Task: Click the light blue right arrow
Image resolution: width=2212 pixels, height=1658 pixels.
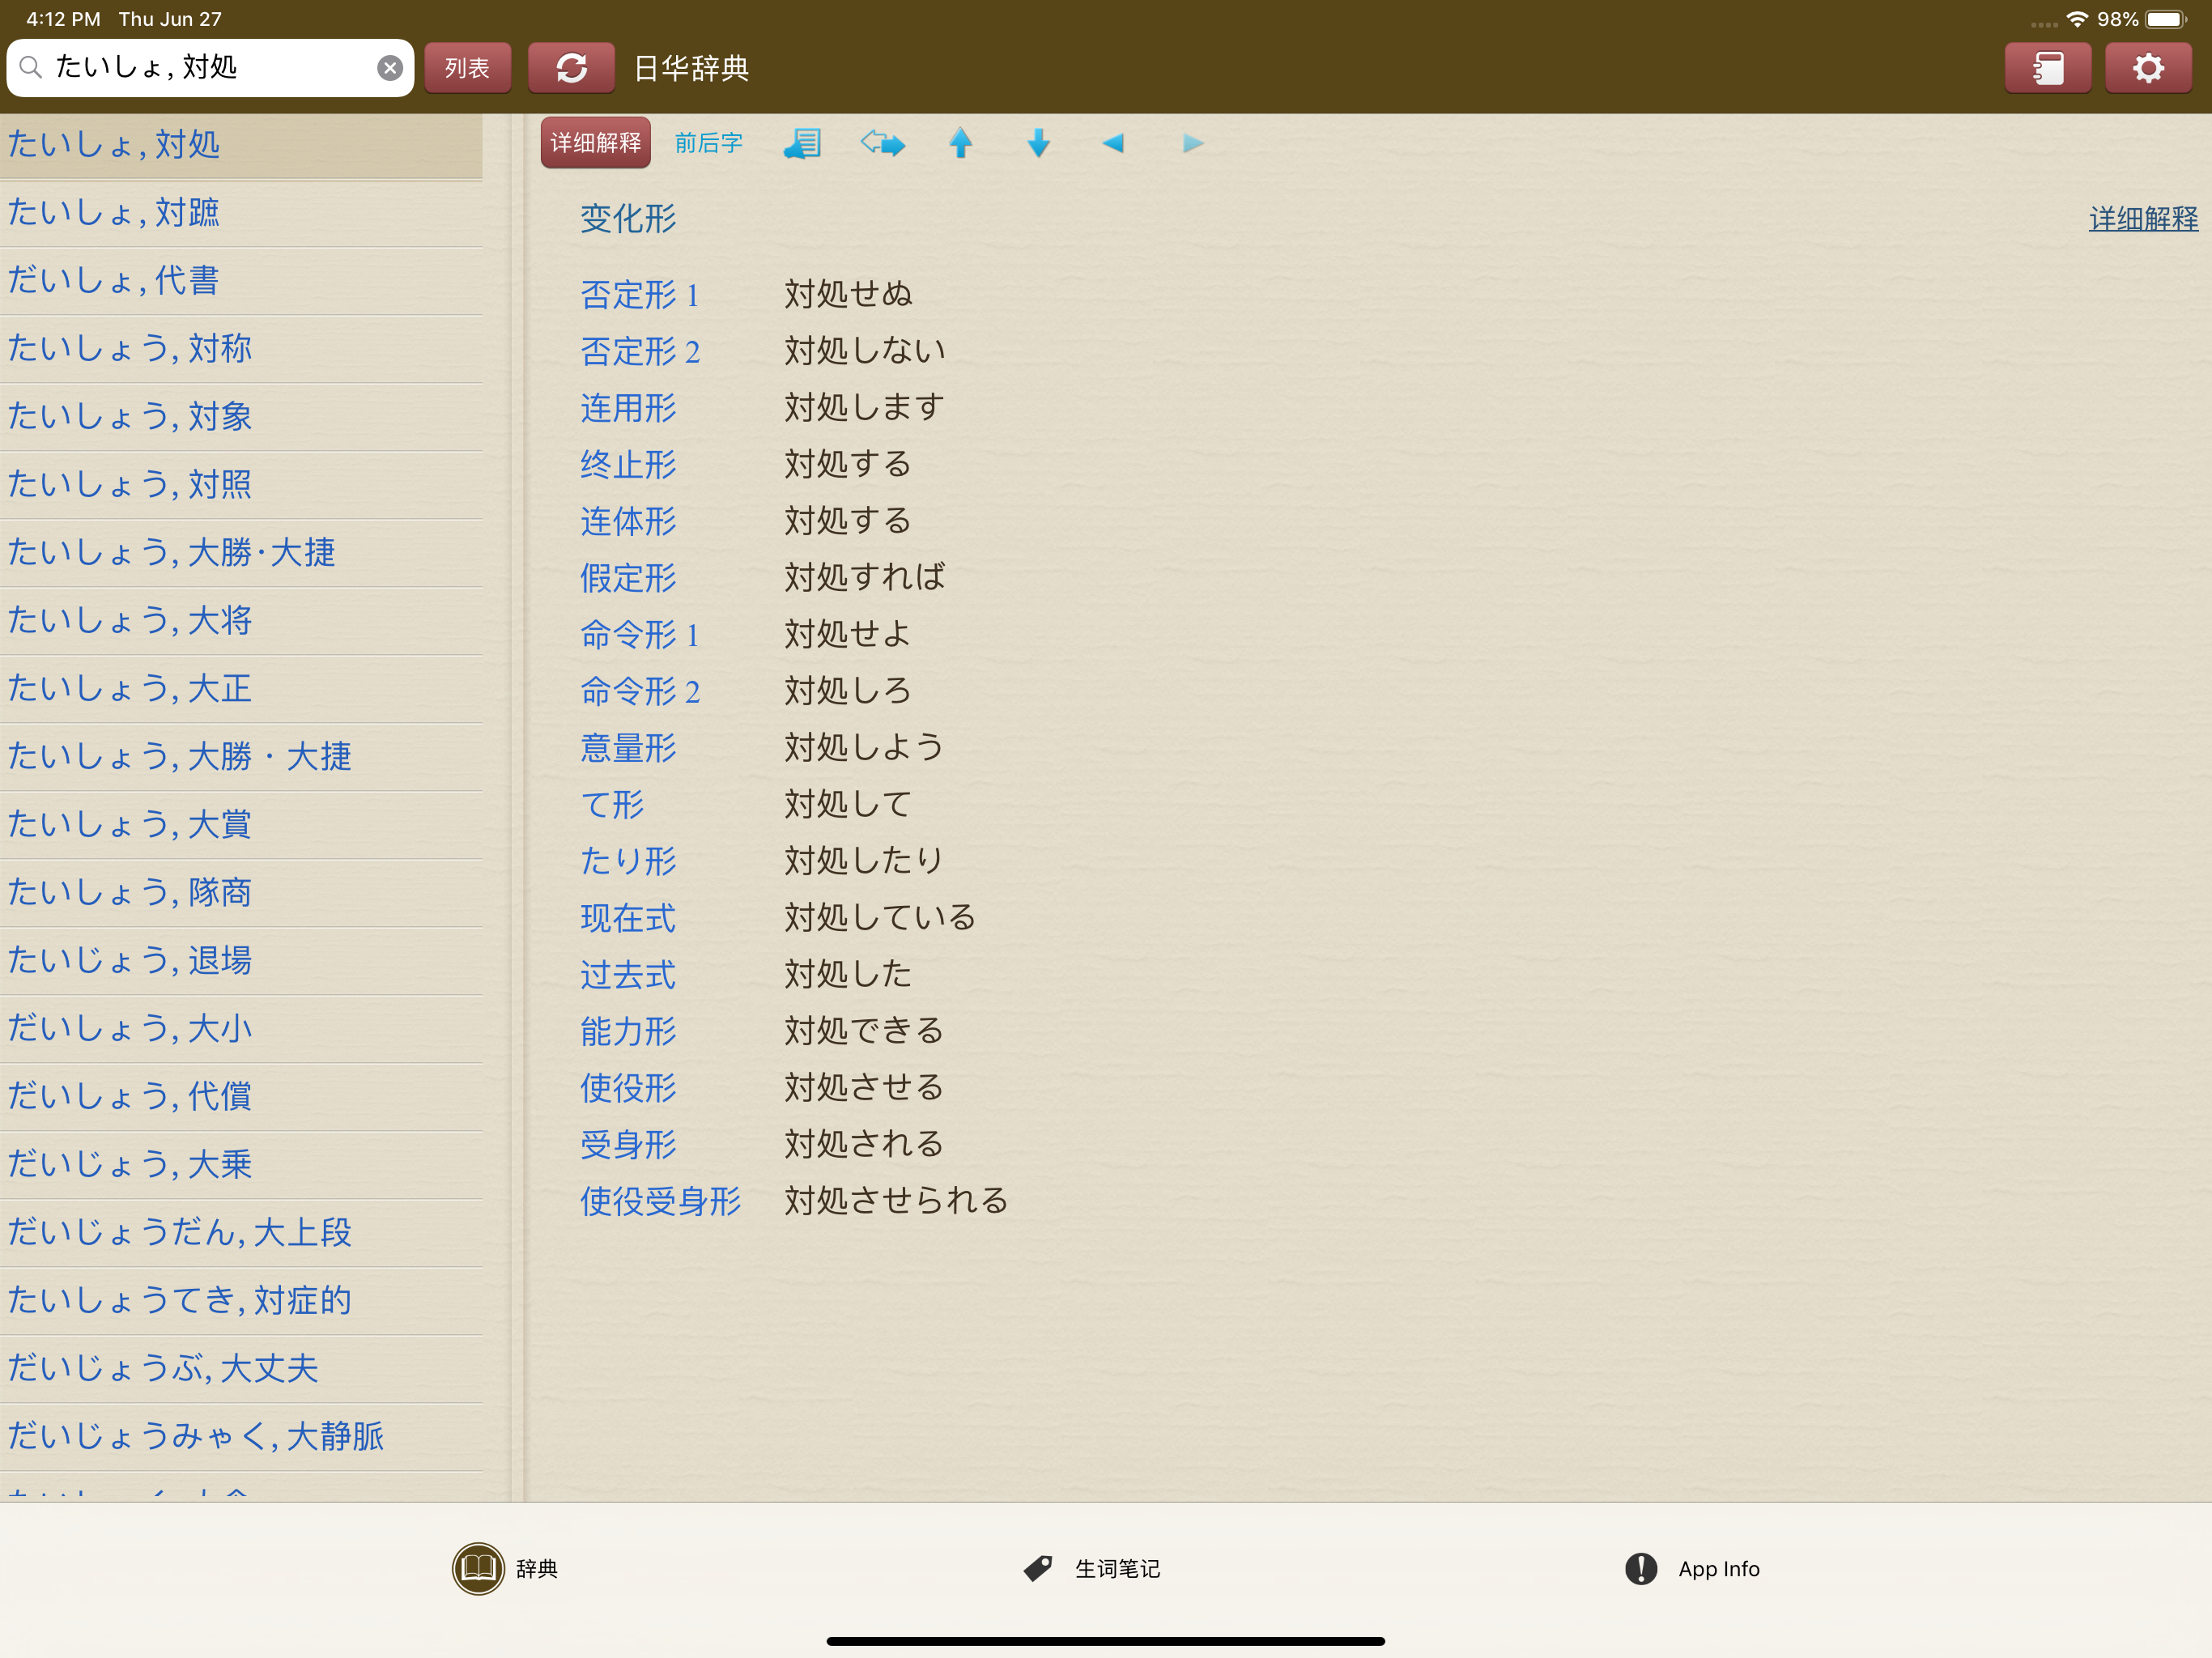Action: pyautogui.click(x=1192, y=143)
